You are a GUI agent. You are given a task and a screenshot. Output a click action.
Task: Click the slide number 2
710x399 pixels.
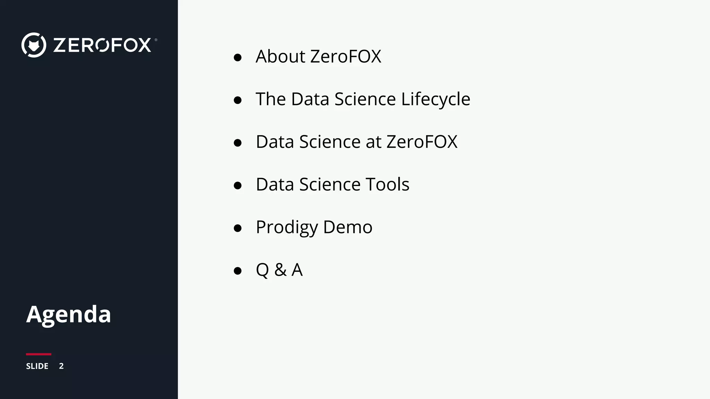coord(61,366)
